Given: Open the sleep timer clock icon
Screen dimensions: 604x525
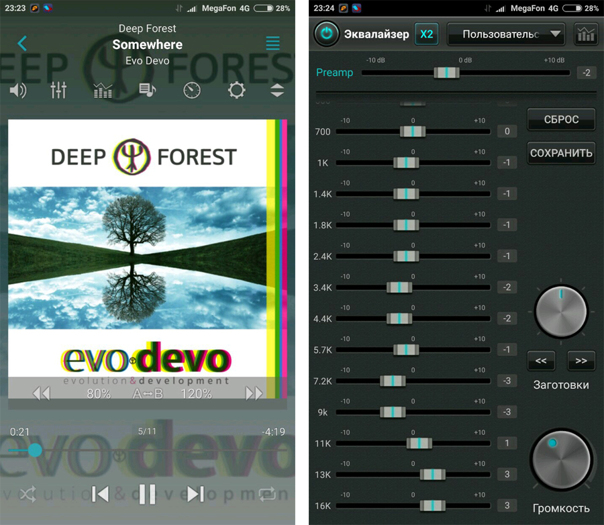Looking at the screenshot, I should point(192,91).
